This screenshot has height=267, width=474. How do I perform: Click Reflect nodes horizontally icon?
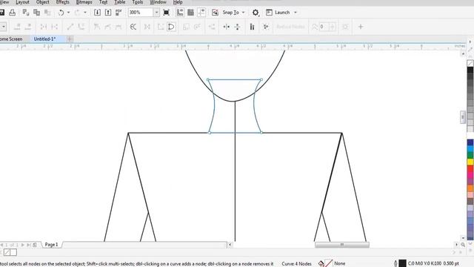coord(226,27)
